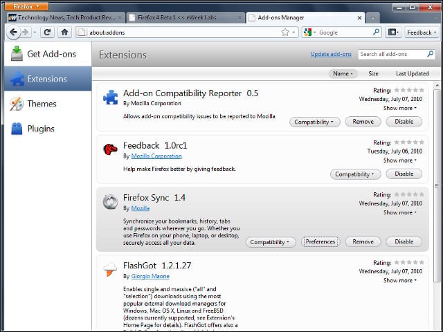The height and width of the screenshot is (332, 443).
Task: Click the eWeek favicon on first tab
Action: click(x=12, y=18)
